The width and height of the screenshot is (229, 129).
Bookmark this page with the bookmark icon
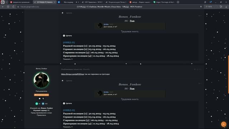201,7
